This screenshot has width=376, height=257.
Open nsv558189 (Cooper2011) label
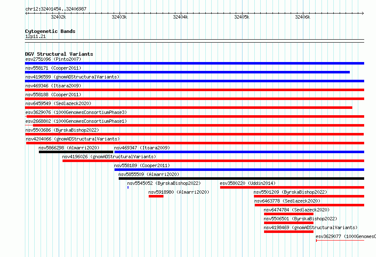[x=142, y=165]
